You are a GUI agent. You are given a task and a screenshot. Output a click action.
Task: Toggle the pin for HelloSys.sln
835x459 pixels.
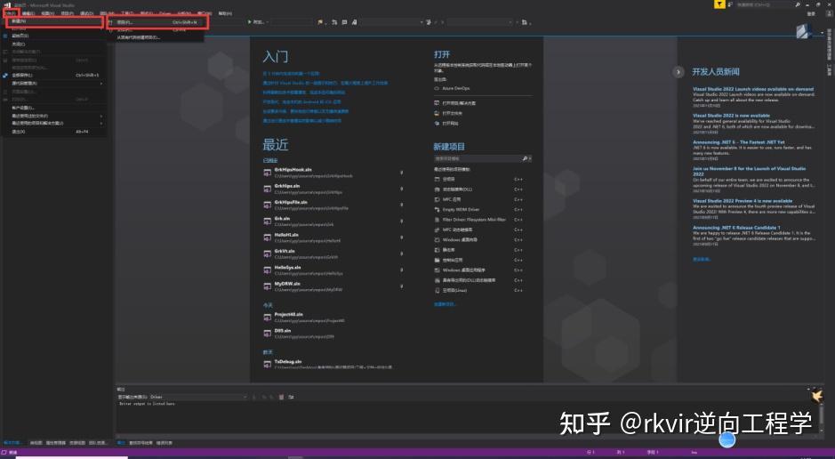pyautogui.click(x=402, y=270)
